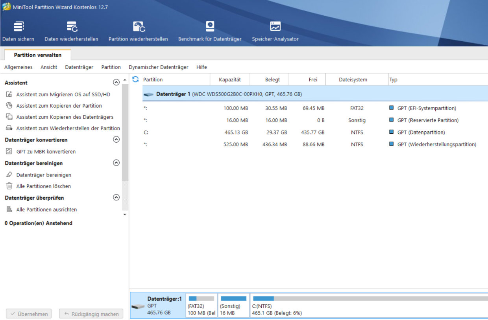The width and height of the screenshot is (488, 320).
Task: Click Assistent zum Kopieren des Datenträgers
Action: coord(65,117)
